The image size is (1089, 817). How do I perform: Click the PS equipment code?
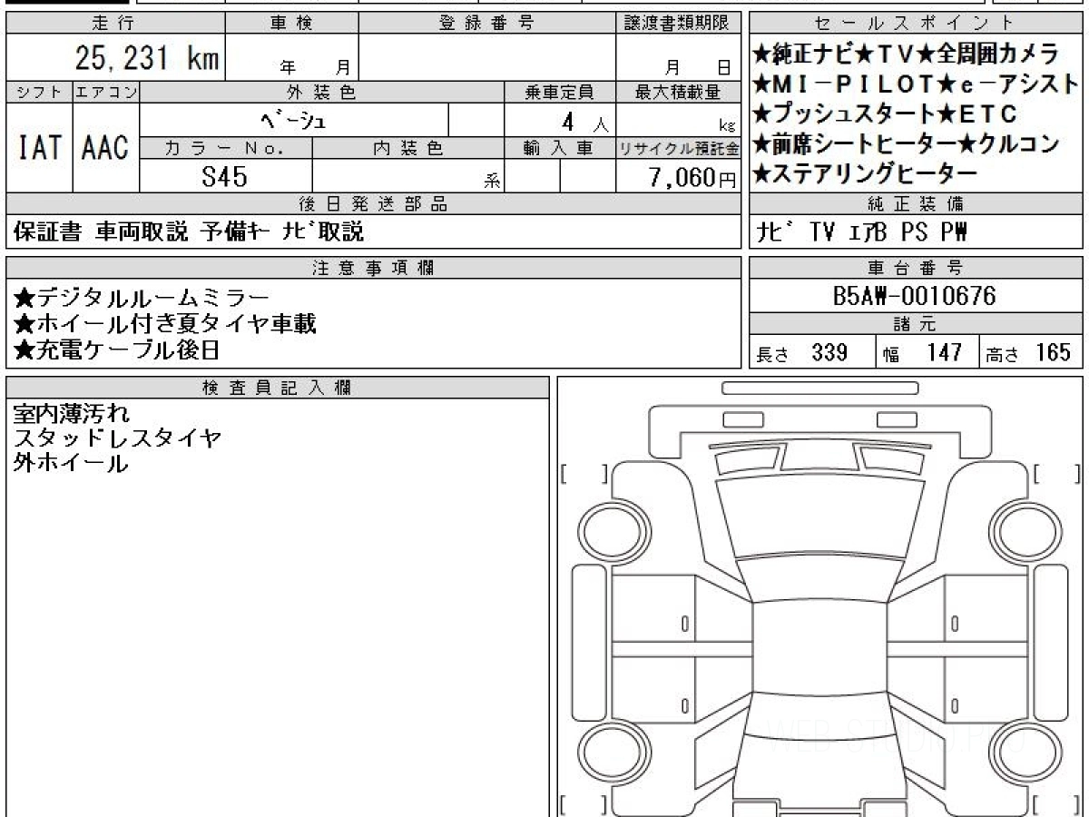point(915,233)
